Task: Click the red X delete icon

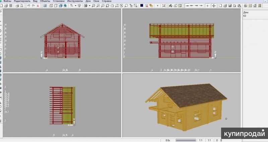Action: point(38,6)
